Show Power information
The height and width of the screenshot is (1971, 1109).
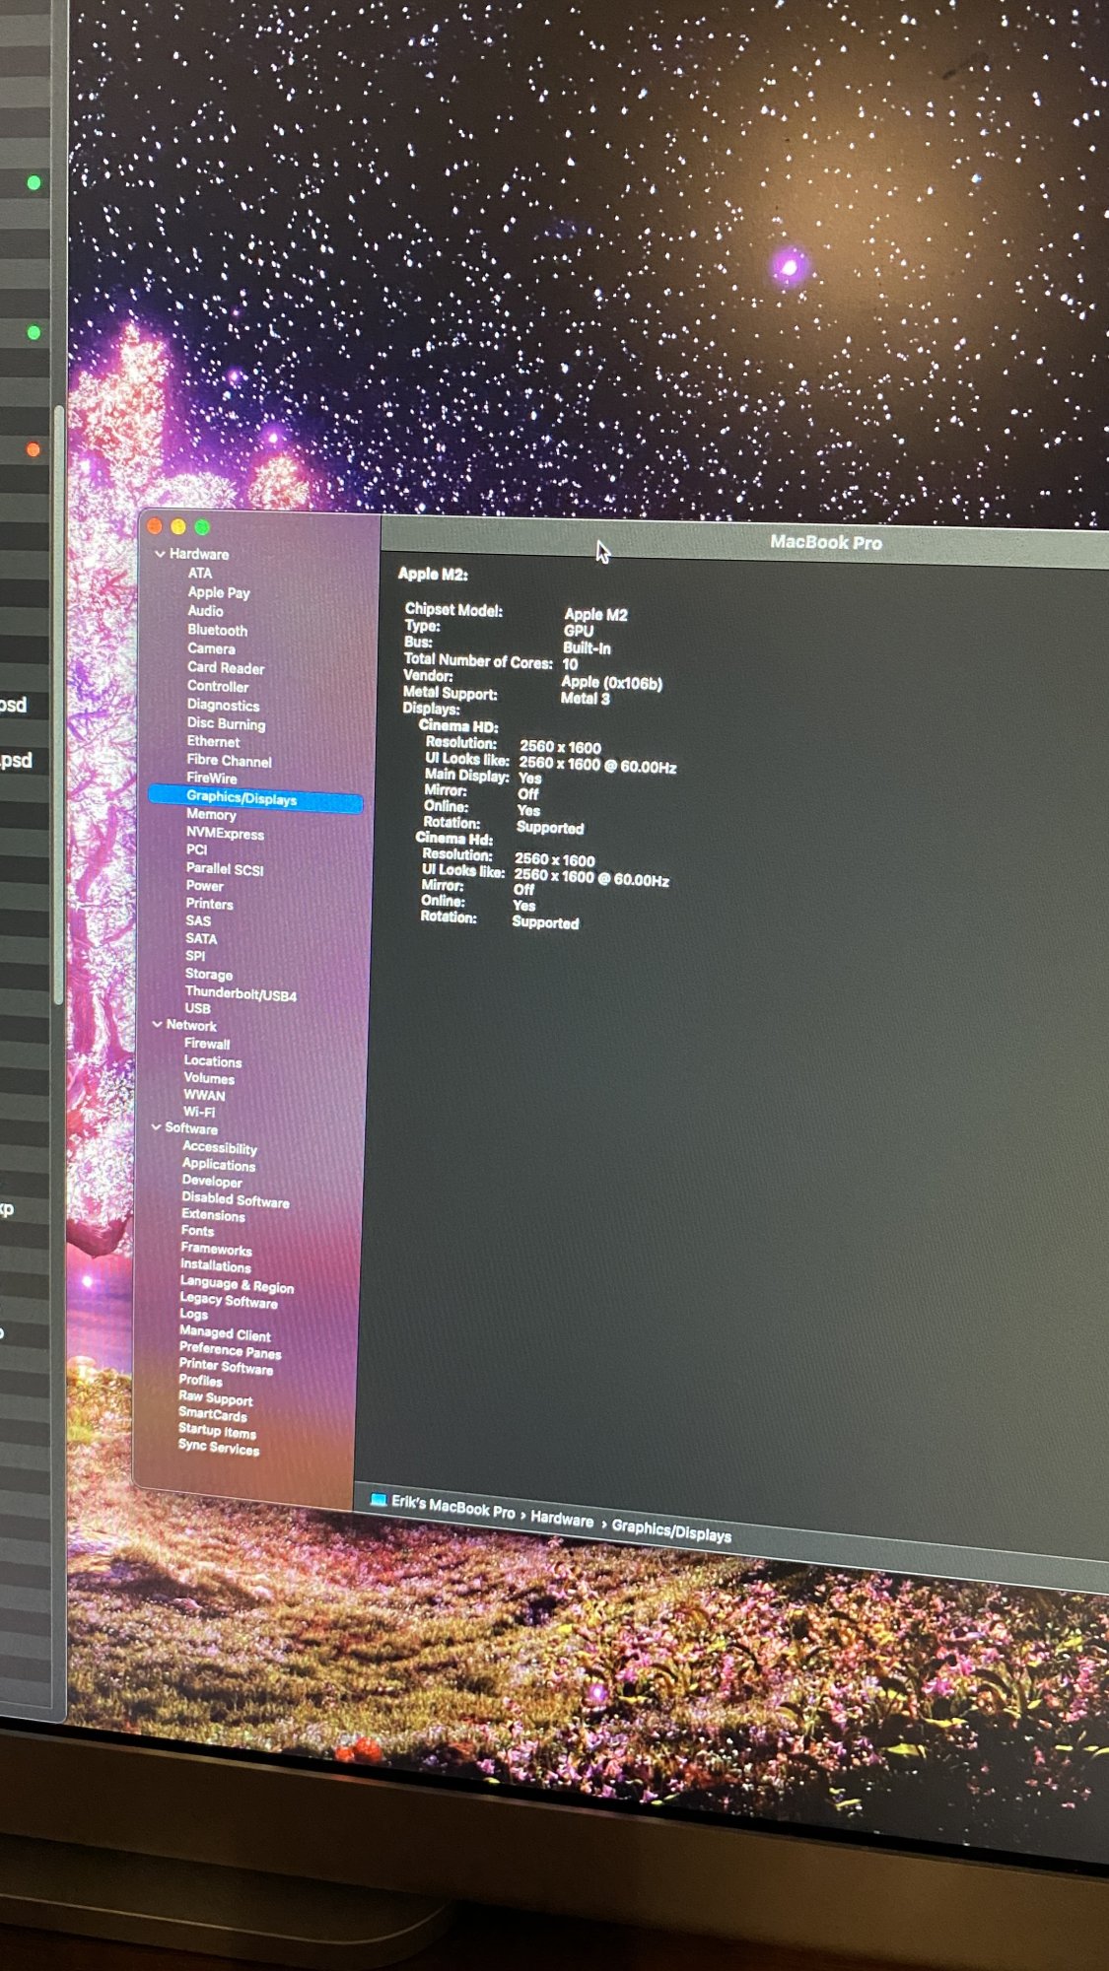204,886
